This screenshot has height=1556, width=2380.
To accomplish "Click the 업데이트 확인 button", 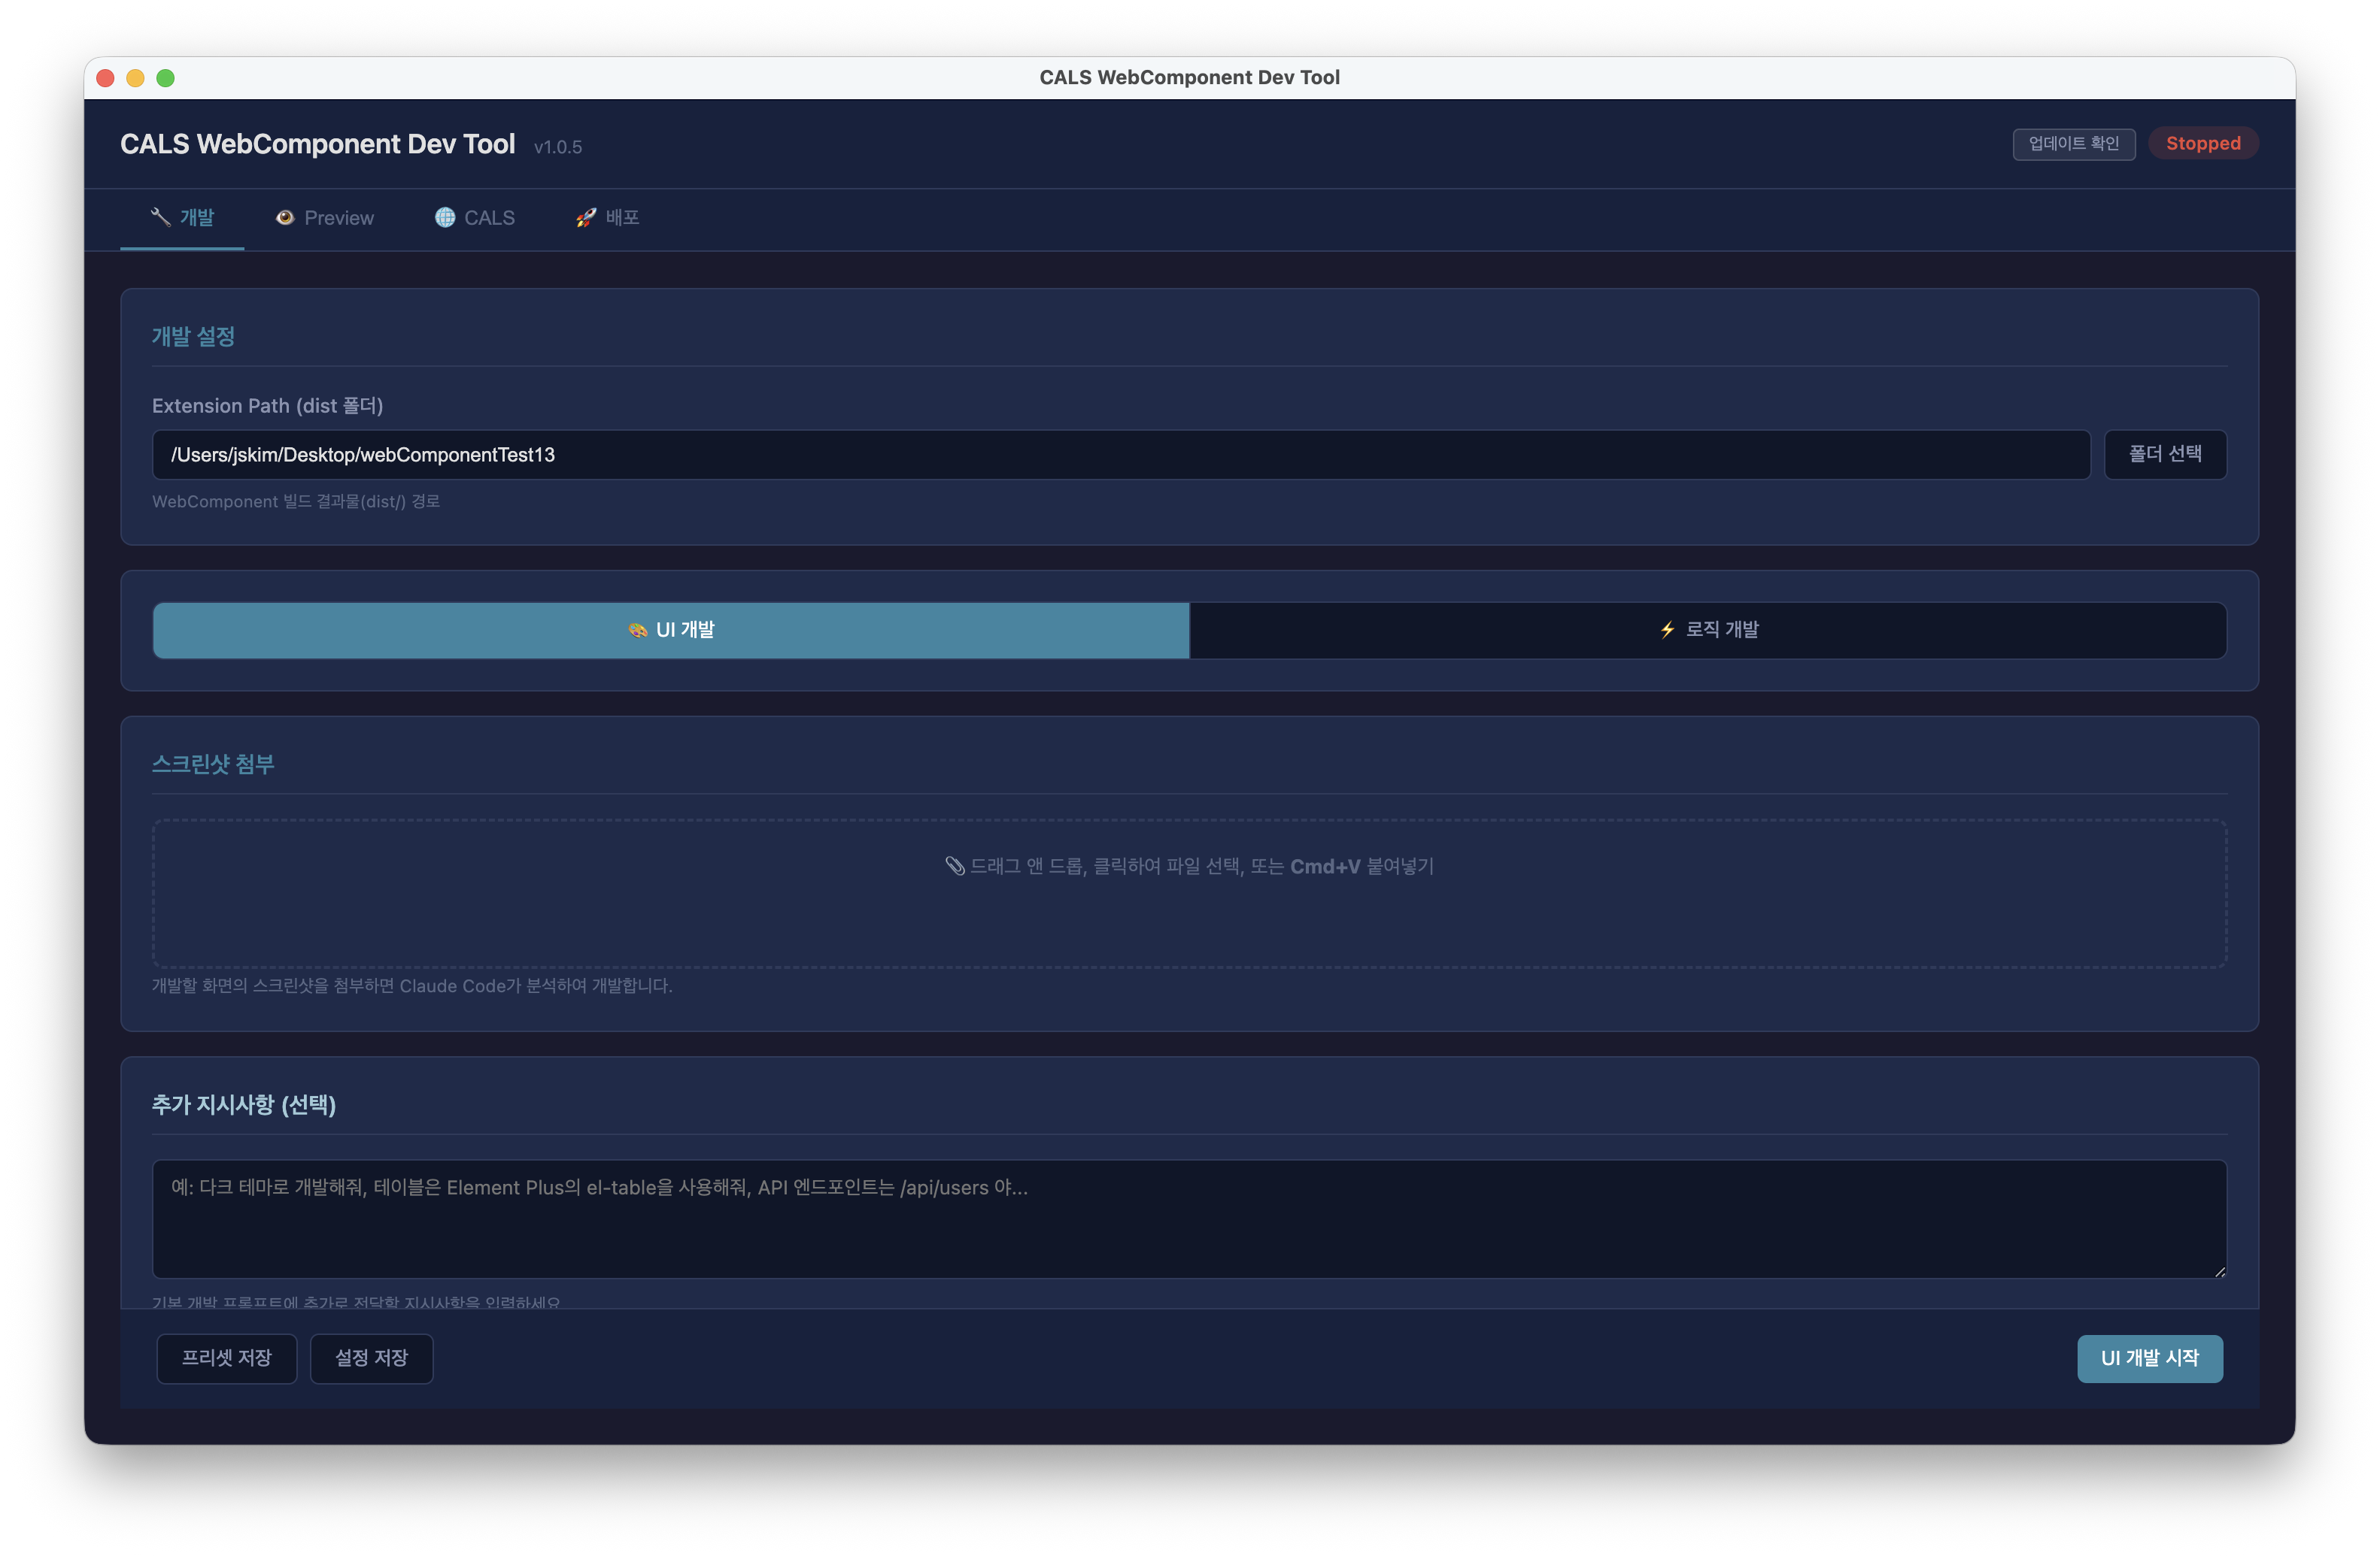I will tap(2074, 144).
